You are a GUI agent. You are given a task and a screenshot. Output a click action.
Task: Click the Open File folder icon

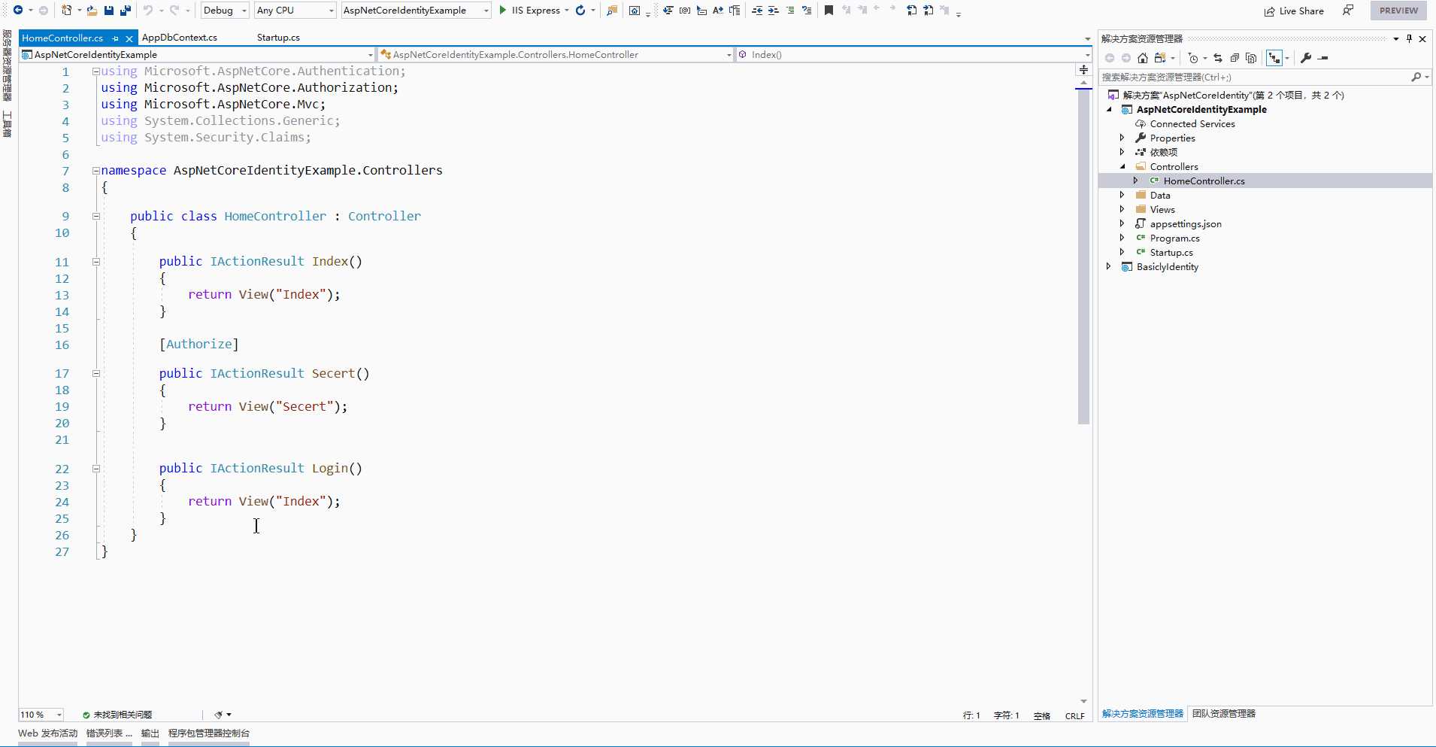click(x=92, y=11)
